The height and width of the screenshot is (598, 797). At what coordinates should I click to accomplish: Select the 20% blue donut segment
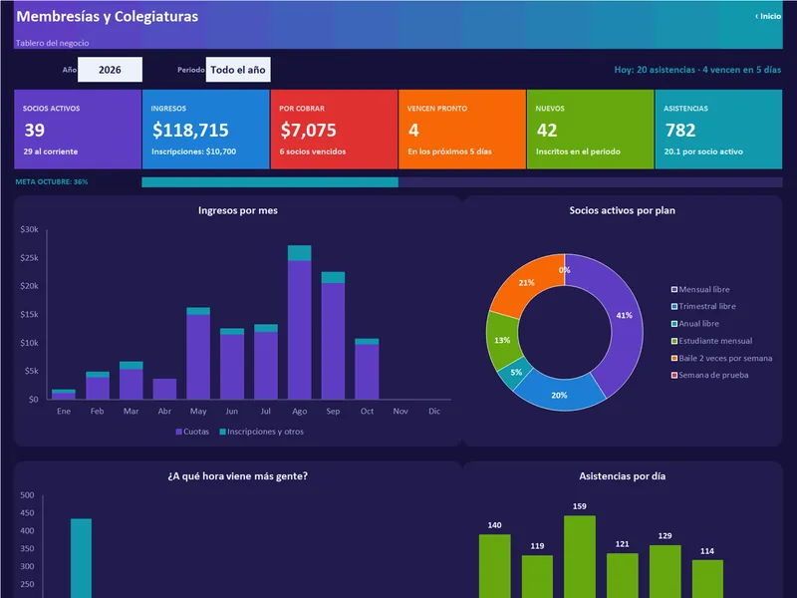coord(559,395)
